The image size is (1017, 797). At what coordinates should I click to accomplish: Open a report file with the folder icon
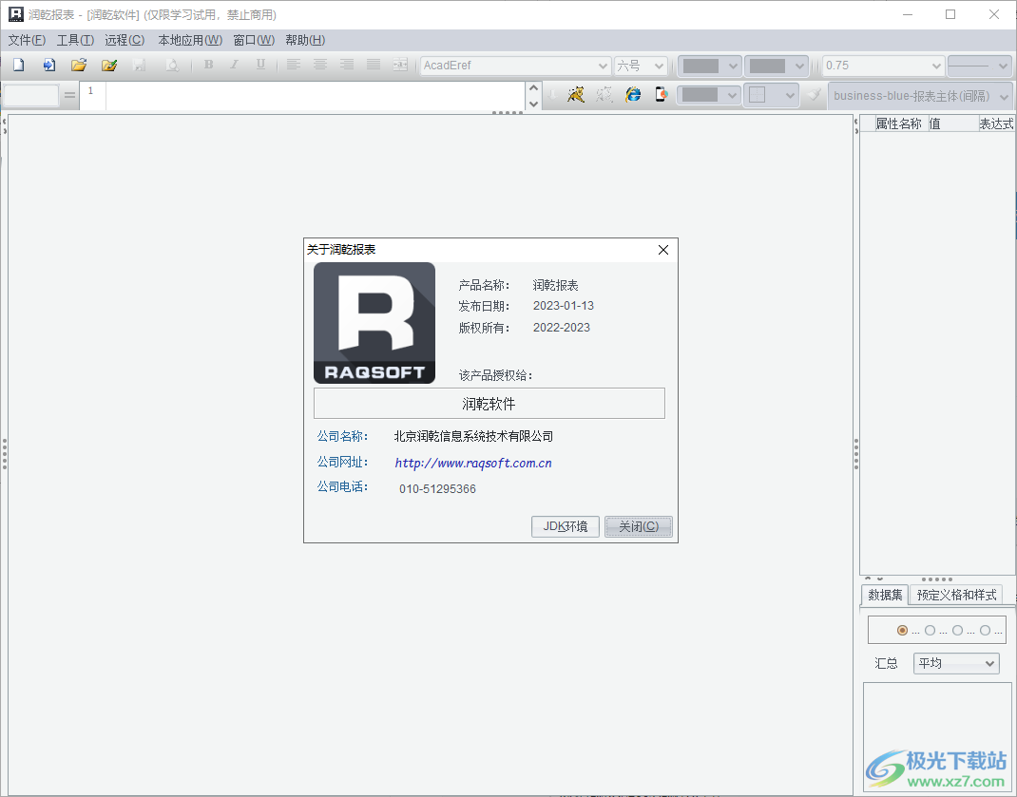click(x=79, y=65)
